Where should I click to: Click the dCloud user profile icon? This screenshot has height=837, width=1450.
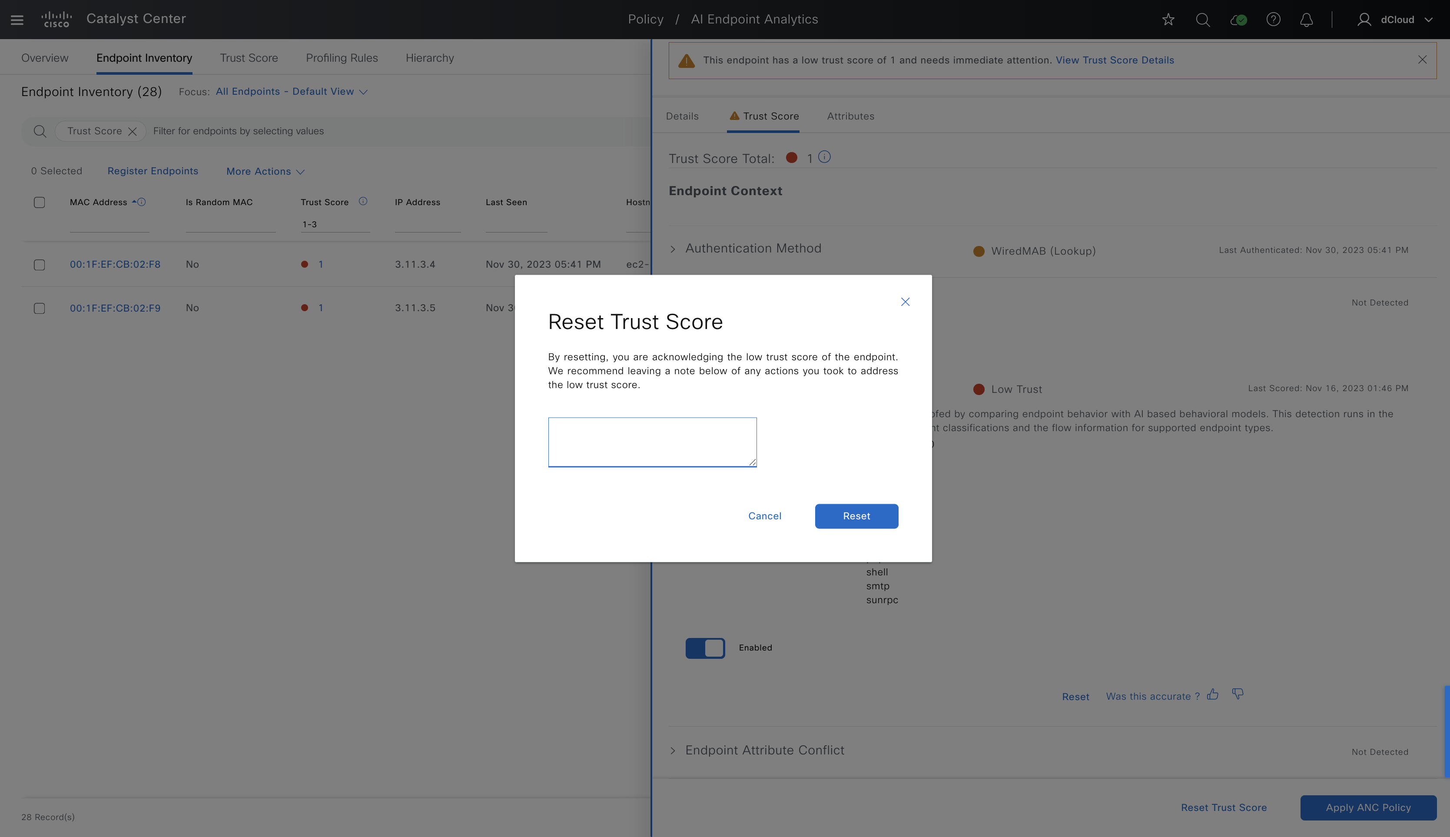click(1364, 20)
